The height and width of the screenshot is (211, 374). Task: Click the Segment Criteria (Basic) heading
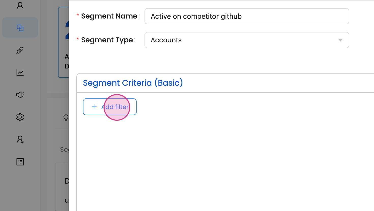click(133, 83)
